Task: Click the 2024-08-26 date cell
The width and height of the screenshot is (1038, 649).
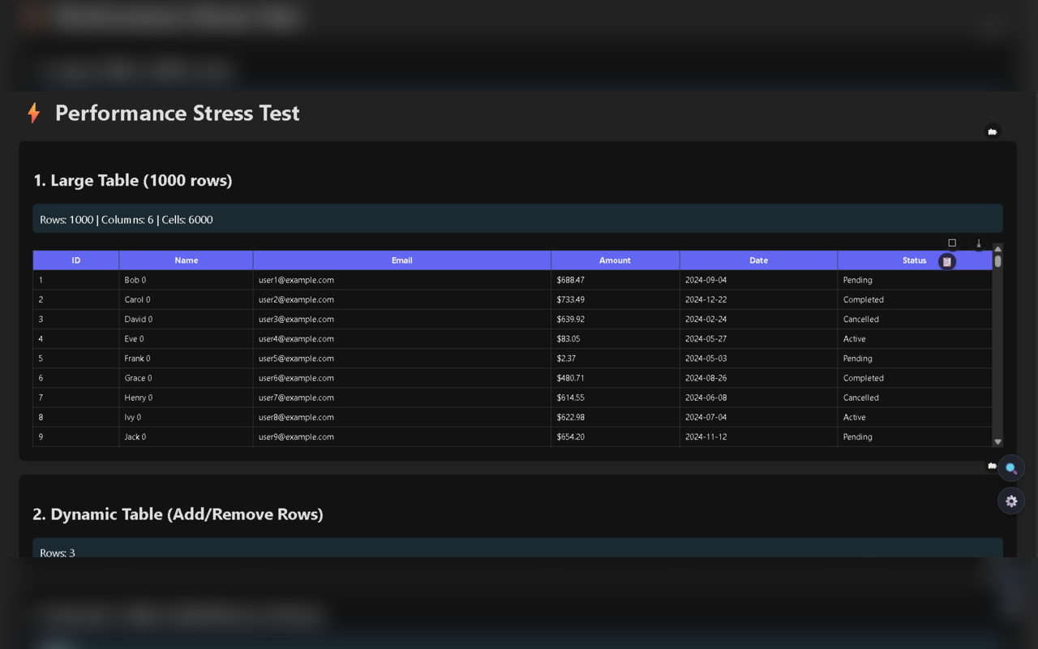Action: (758, 378)
